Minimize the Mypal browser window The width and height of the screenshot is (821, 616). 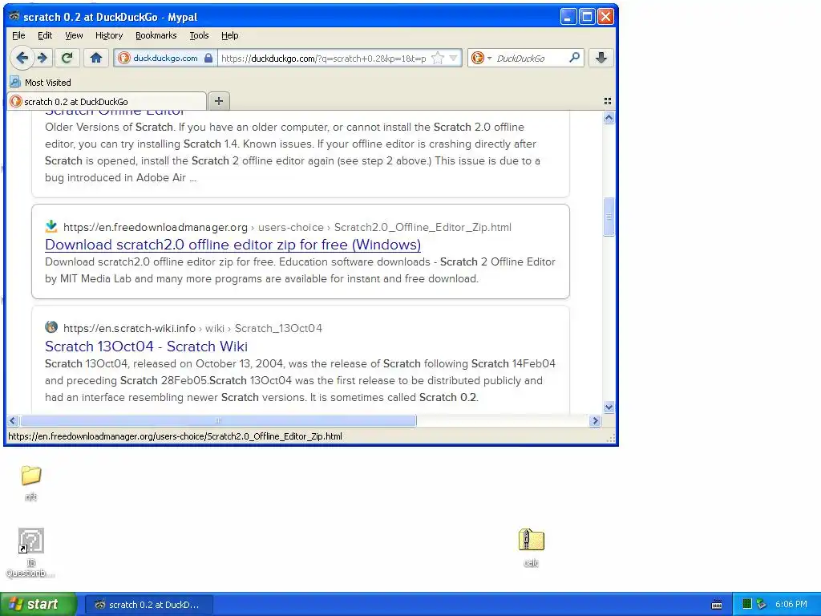(x=568, y=17)
